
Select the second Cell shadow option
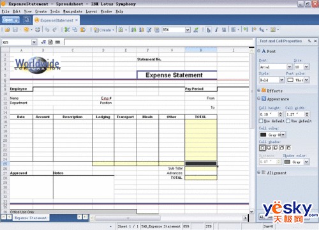point(269,148)
